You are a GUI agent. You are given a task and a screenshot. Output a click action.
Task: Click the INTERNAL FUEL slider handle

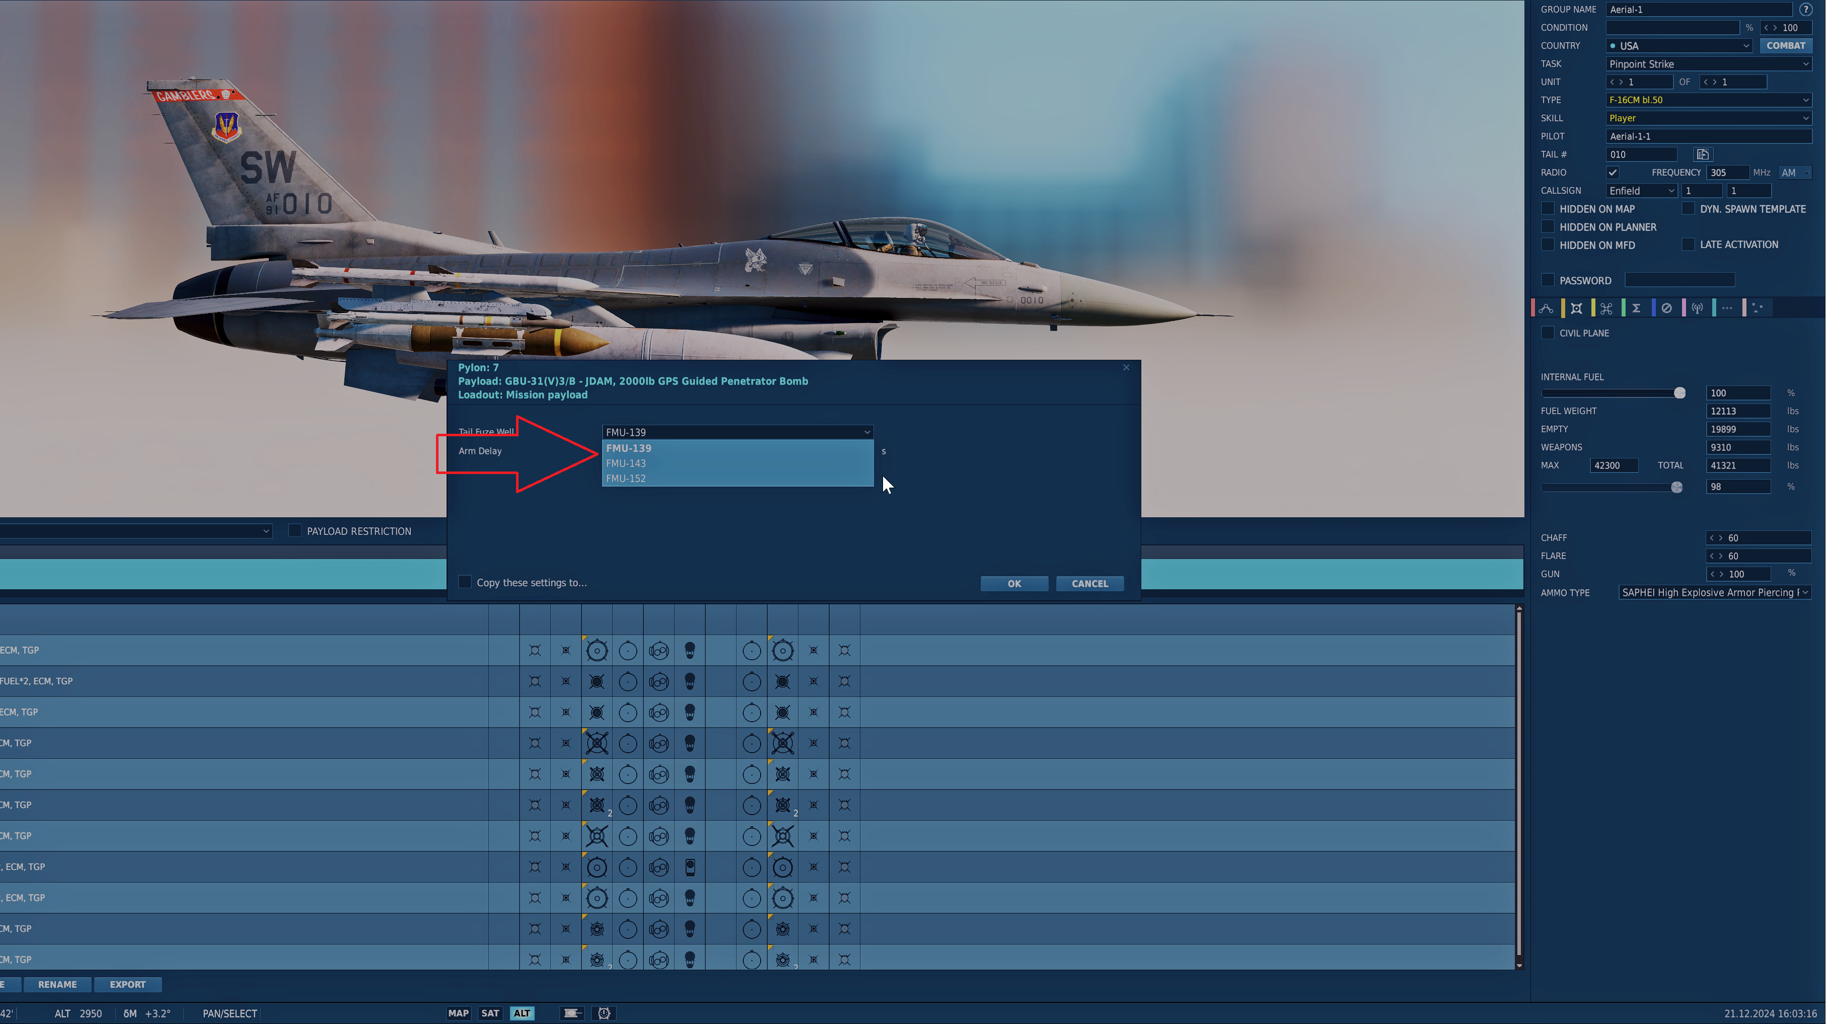pyautogui.click(x=1679, y=393)
